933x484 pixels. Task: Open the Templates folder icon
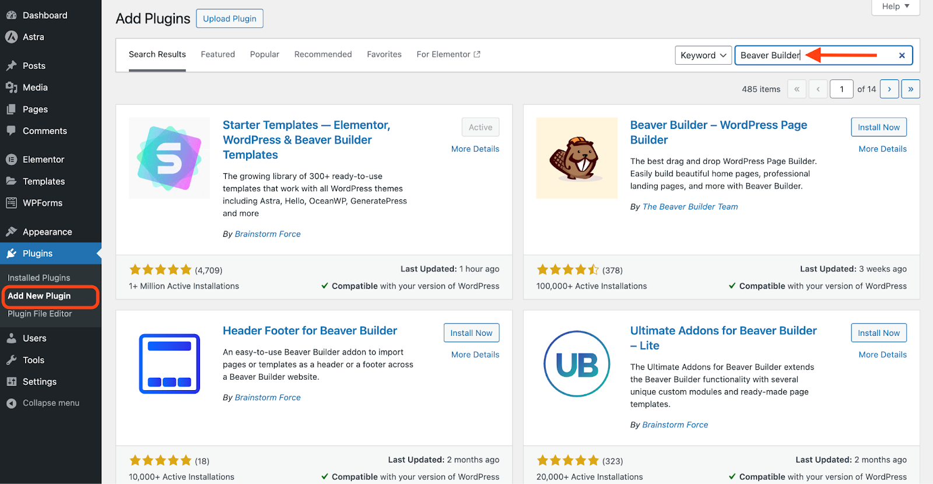tap(11, 181)
